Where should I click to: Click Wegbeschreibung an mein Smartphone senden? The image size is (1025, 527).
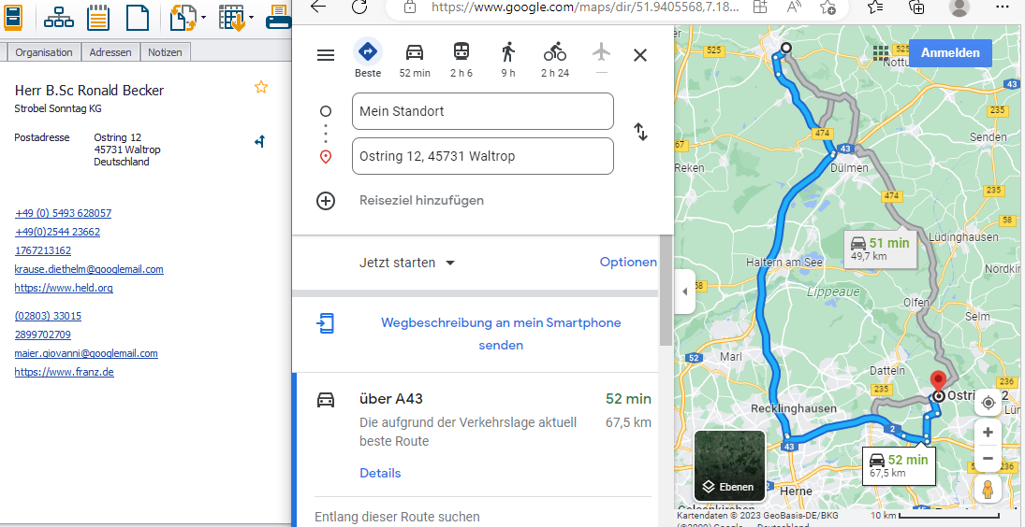point(501,334)
